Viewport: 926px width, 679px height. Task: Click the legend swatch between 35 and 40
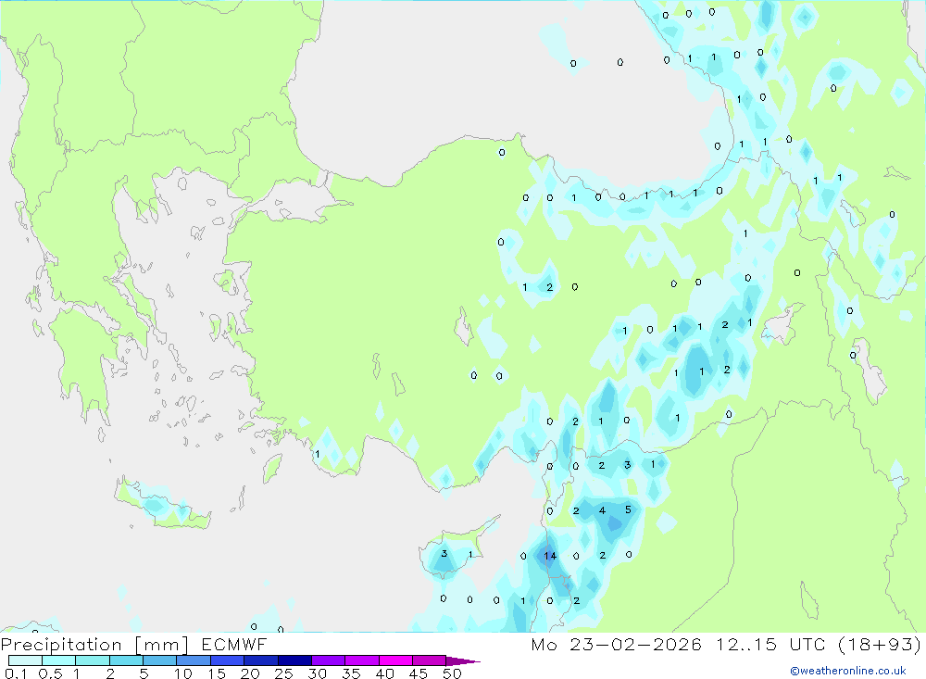coord(361,660)
